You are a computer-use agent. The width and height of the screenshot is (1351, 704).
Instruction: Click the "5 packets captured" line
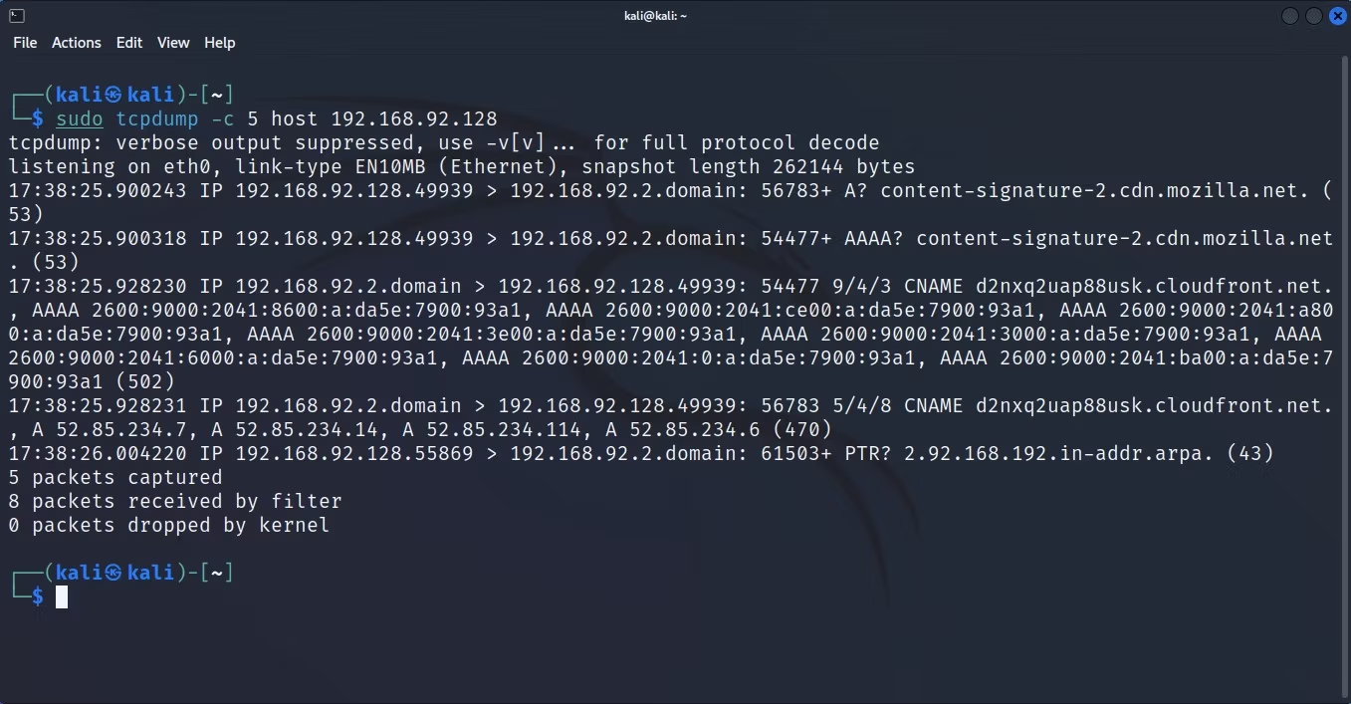tap(115, 477)
